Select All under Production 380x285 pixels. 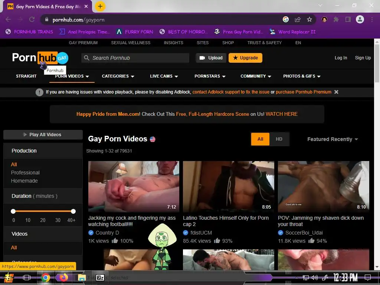14,164
